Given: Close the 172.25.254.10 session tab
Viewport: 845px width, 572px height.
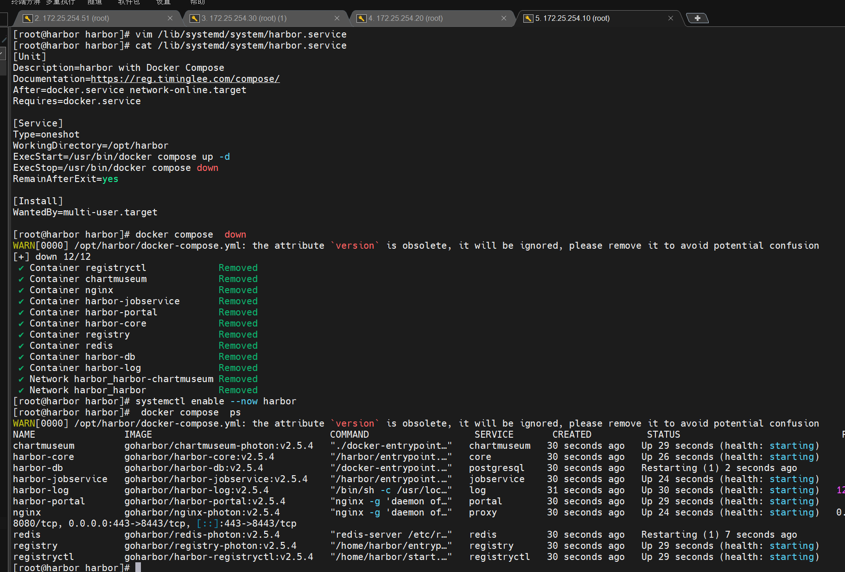Looking at the screenshot, I should tap(671, 18).
